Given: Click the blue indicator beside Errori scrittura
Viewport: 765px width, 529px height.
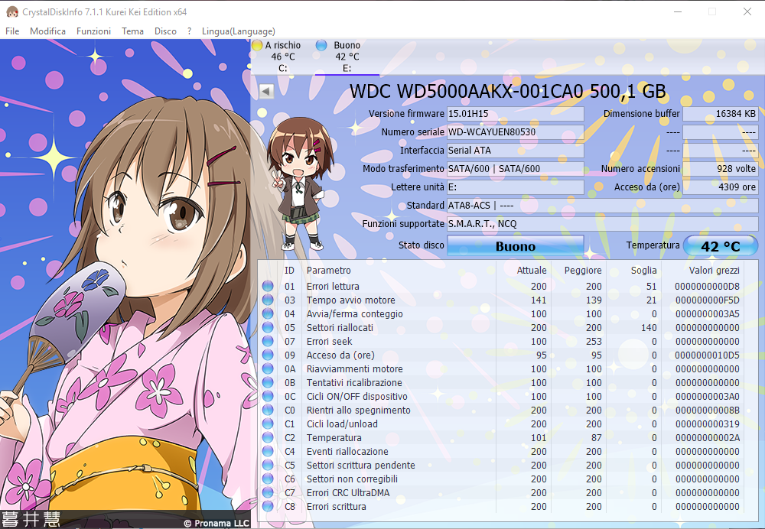Looking at the screenshot, I should (x=268, y=507).
